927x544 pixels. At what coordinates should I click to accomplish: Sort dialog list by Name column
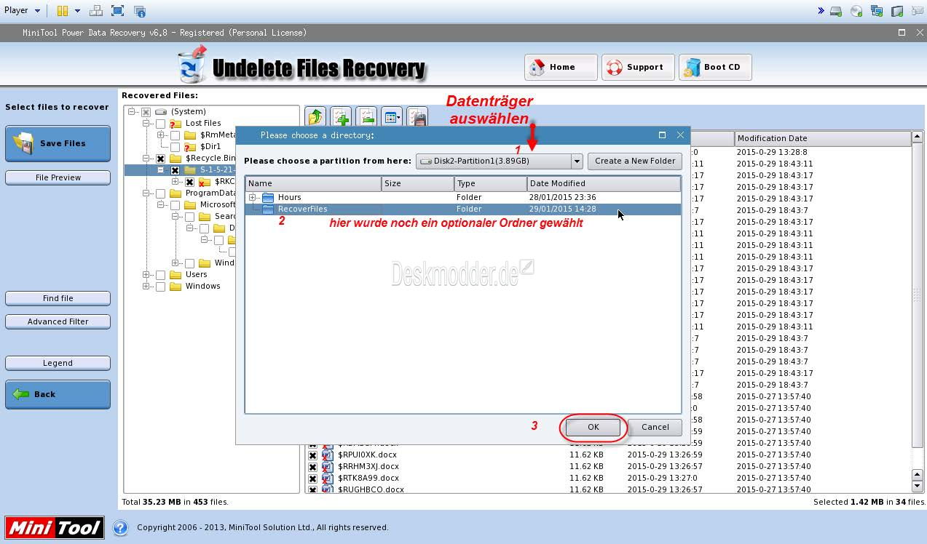[x=313, y=183]
